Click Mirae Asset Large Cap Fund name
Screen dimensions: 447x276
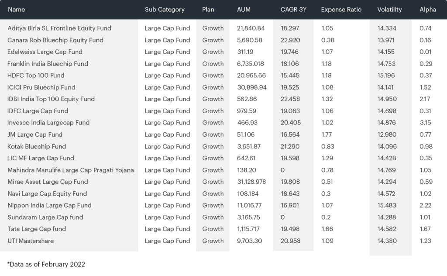[x=48, y=182]
